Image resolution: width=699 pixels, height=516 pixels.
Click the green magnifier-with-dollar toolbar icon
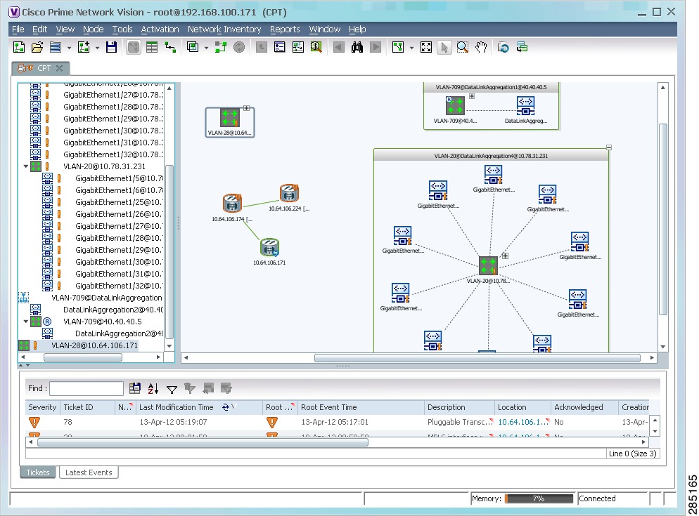pyautogui.click(x=316, y=47)
